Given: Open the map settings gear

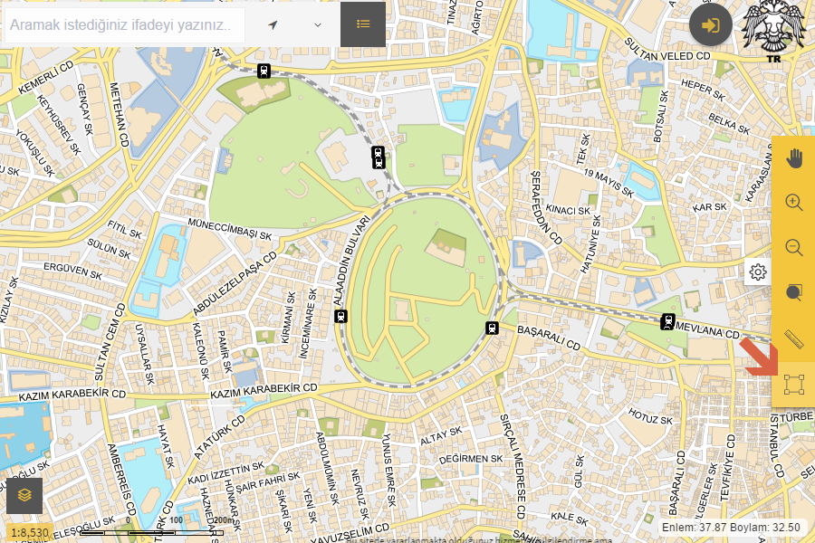Looking at the screenshot, I should pyautogui.click(x=758, y=271).
